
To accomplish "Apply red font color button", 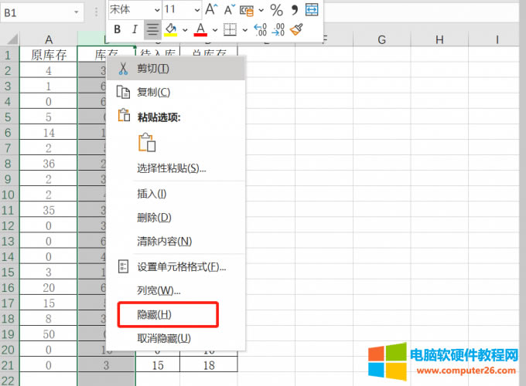I will [200, 29].
